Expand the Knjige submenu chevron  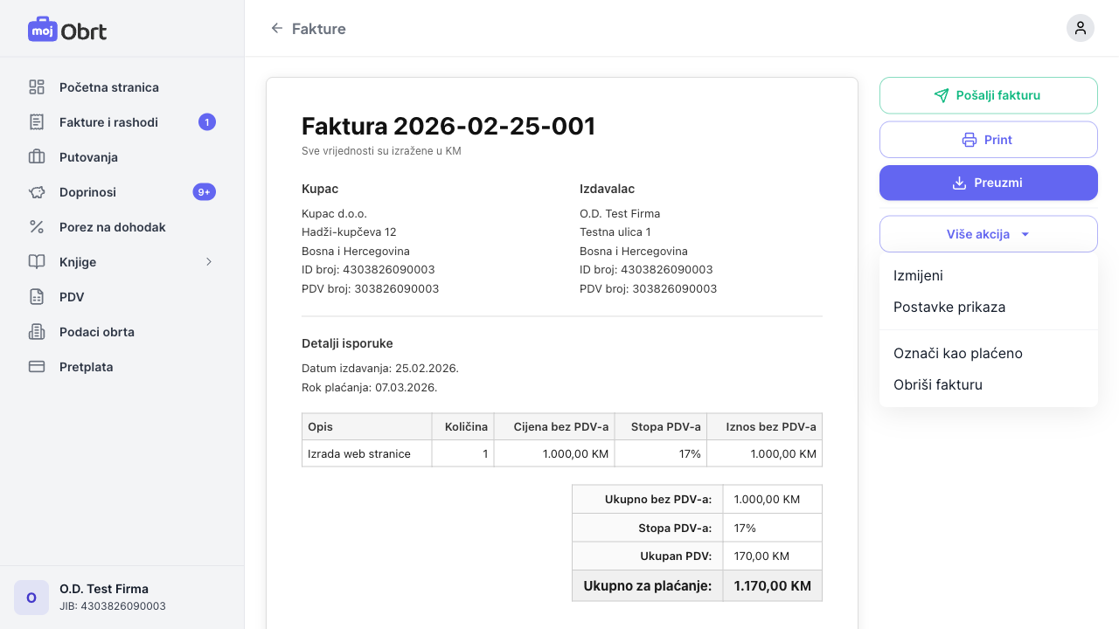[209, 262]
